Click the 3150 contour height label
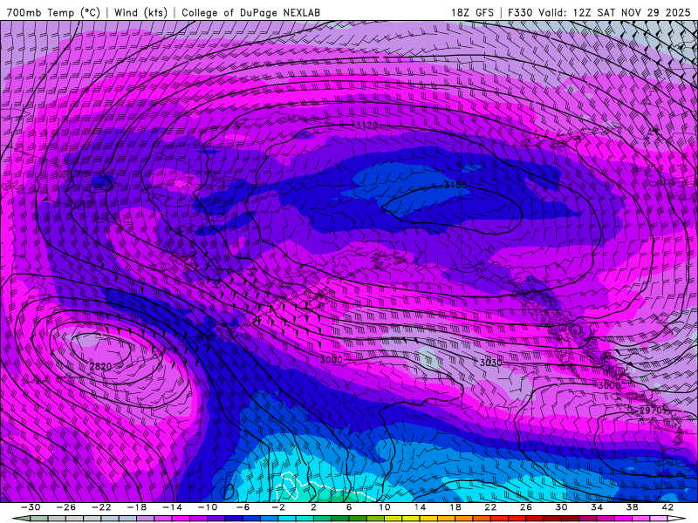 (455, 185)
